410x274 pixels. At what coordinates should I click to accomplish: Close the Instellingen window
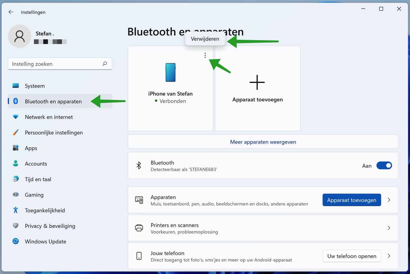[399, 9]
